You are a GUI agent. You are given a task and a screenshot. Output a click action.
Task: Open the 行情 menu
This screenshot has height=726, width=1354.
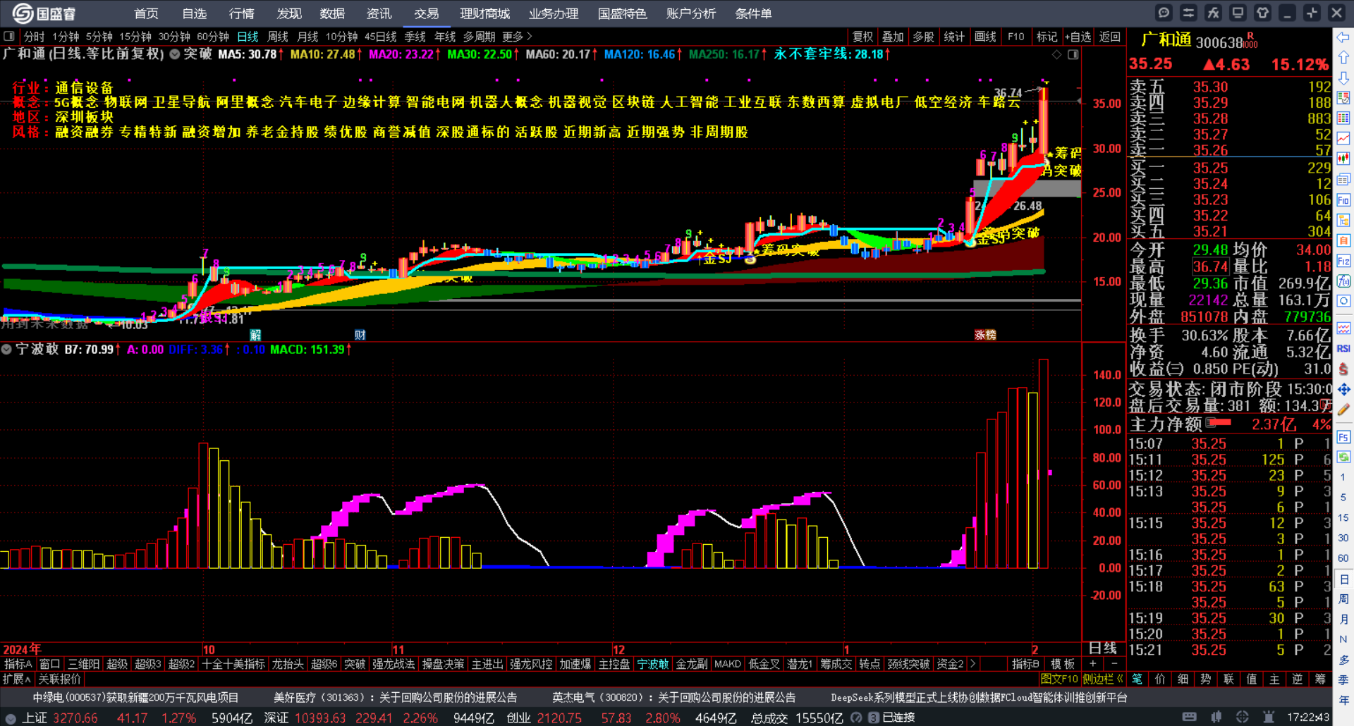(241, 13)
